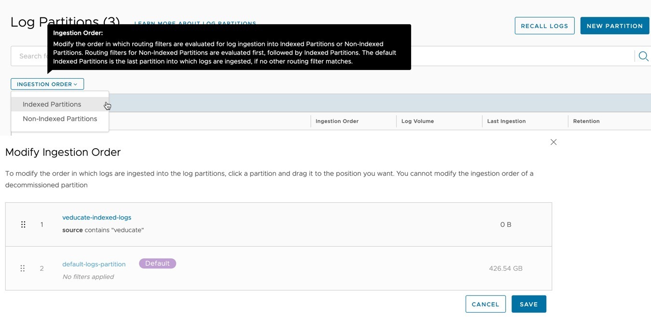This screenshot has width=651, height=320.
Task: Click the 0 B volume value
Action: pos(506,224)
